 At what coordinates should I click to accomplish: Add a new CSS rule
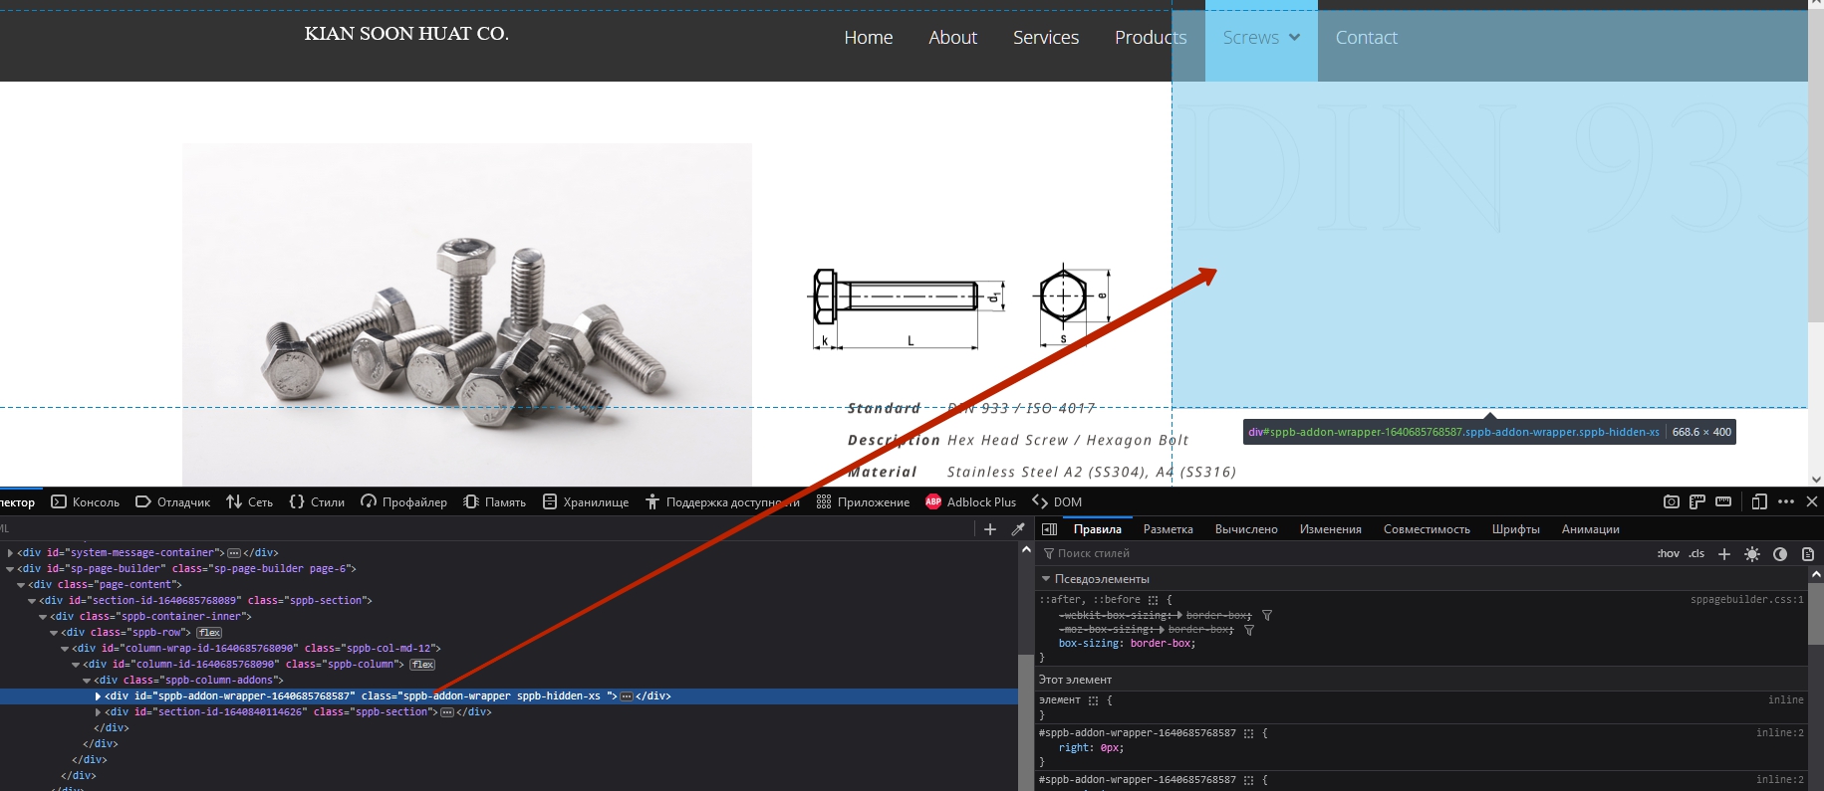(1724, 554)
